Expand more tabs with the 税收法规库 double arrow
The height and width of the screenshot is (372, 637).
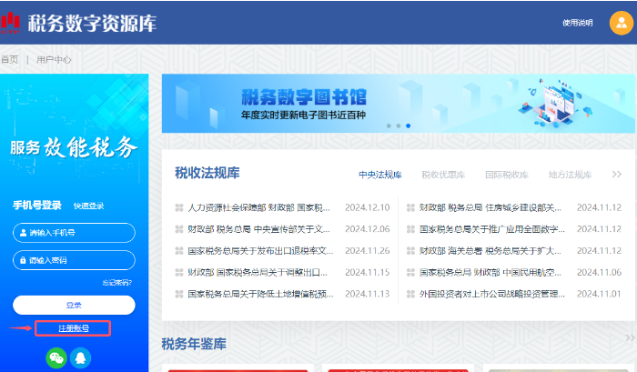click(616, 175)
